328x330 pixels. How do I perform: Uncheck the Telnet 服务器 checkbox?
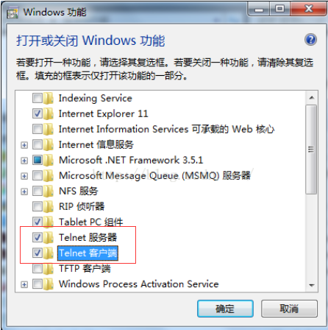coord(38,237)
